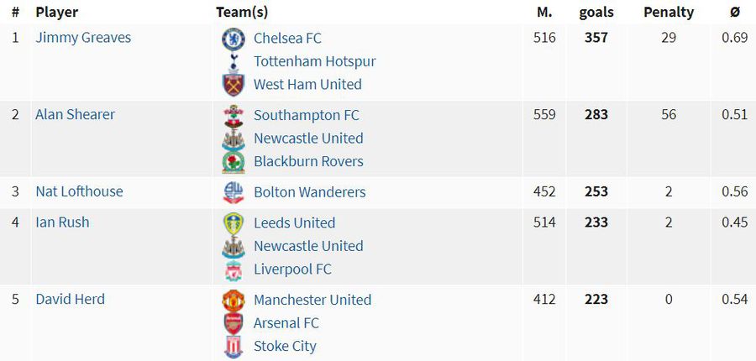The width and height of the screenshot is (756, 361).
Task: Open Nat Lofthouse player page
Action: point(79,191)
